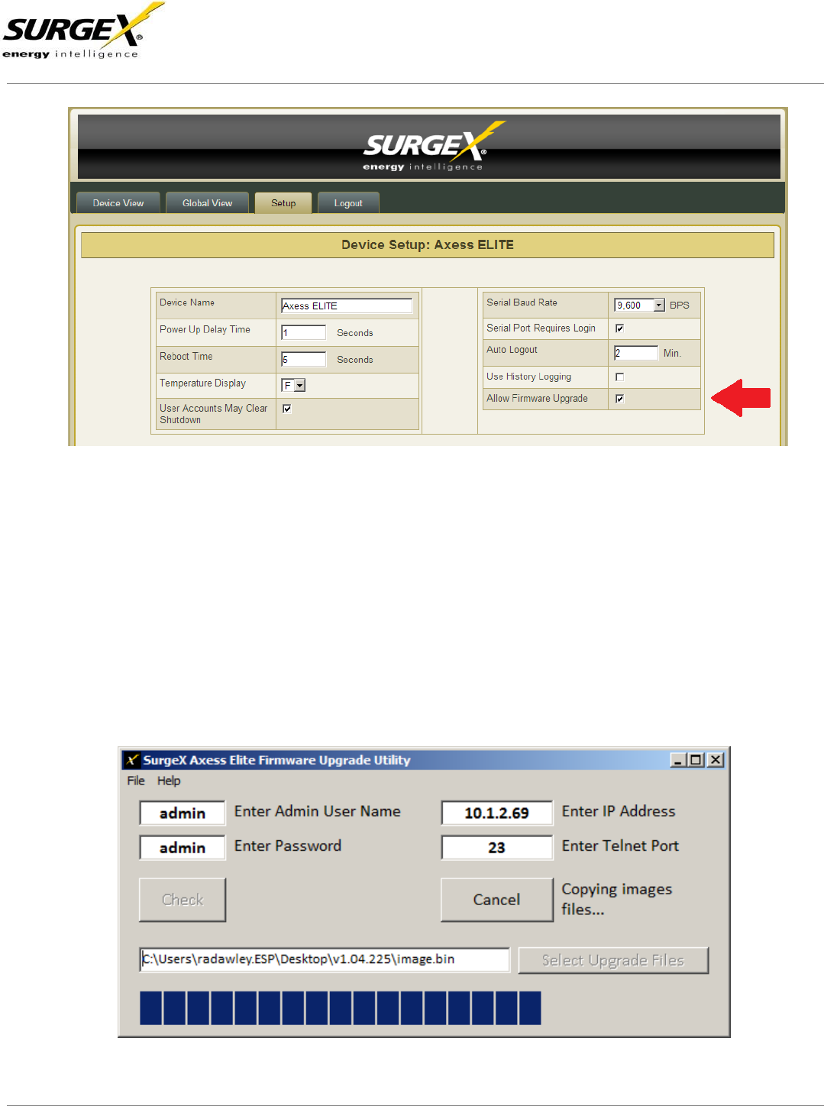Click the image.bin file path field
Viewport: 824px width, 1106px height.
pyautogui.click(x=325, y=959)
